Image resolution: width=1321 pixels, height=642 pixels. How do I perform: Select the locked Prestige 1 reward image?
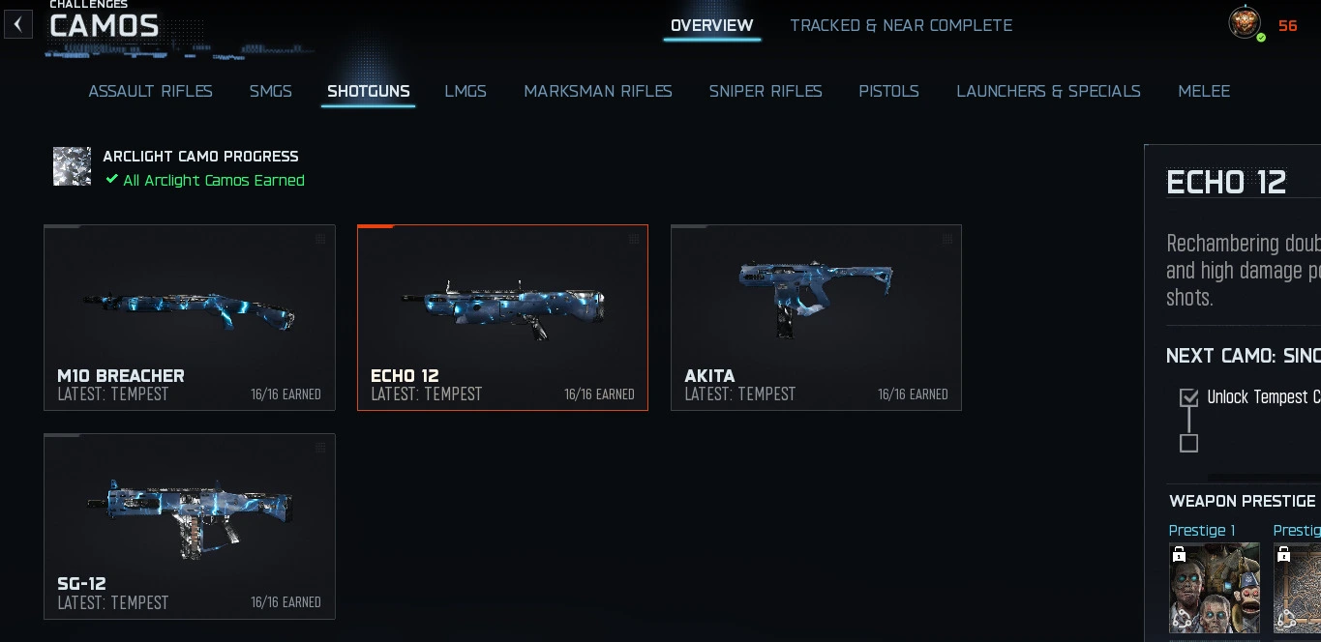click(1215, 588)
